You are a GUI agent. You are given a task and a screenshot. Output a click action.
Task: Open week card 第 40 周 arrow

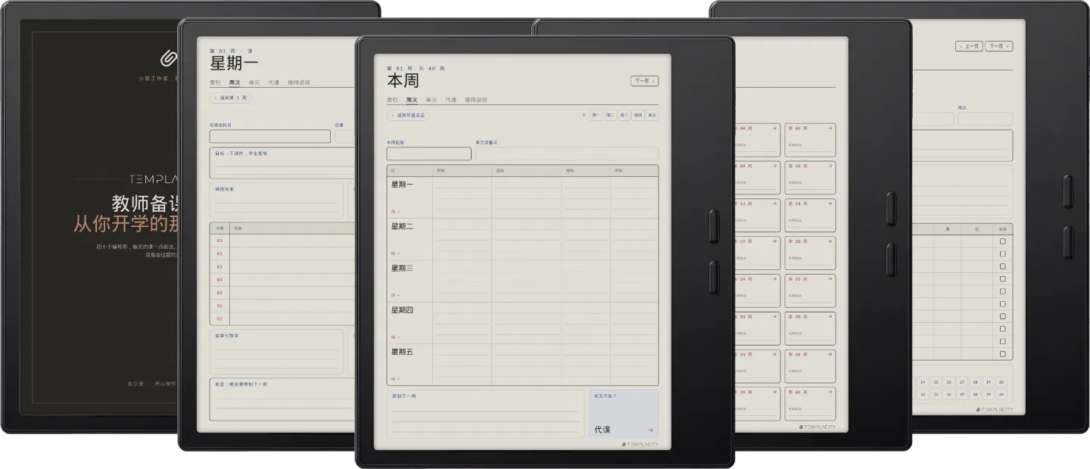click(x=830, y=392)
